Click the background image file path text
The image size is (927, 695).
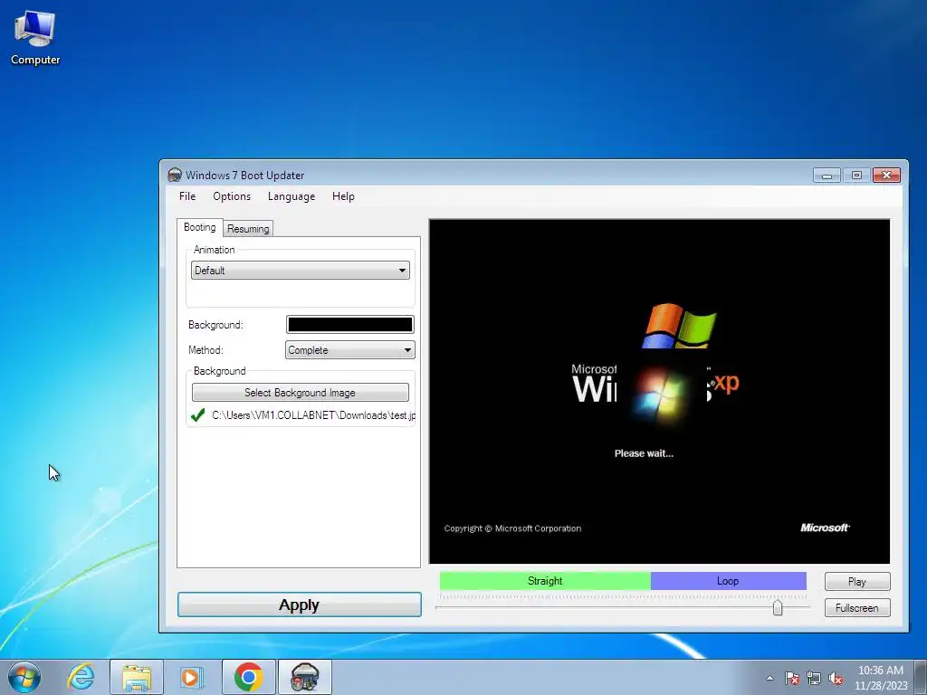tap(313, 415)
